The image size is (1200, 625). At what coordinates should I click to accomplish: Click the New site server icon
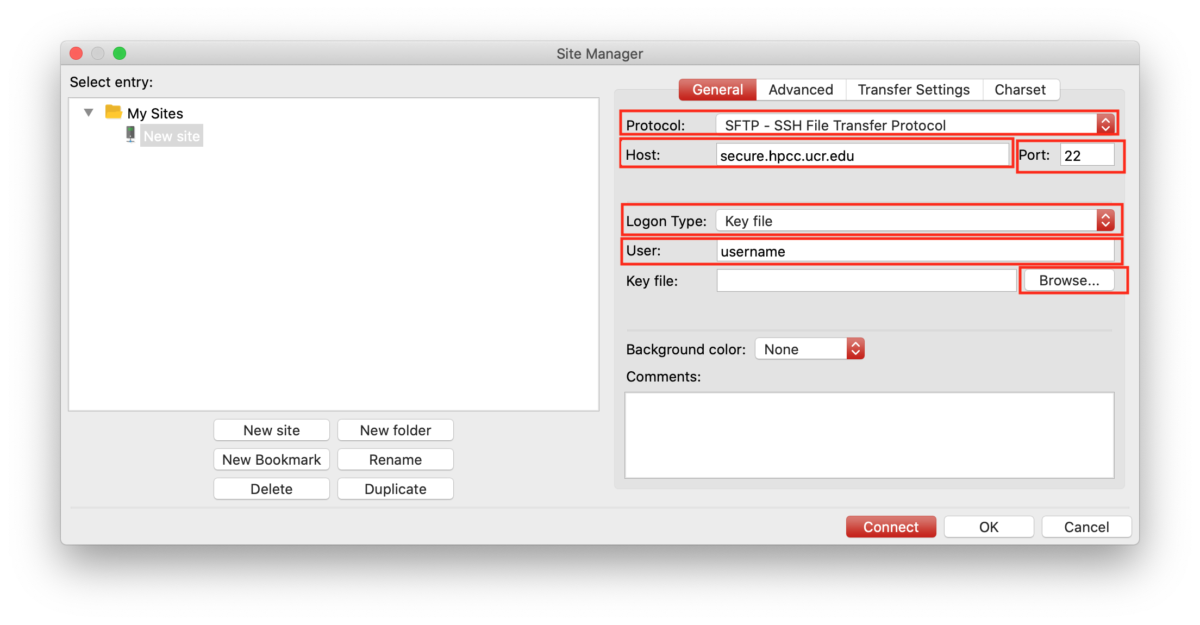pyautogui.click(x=130, y=135)
